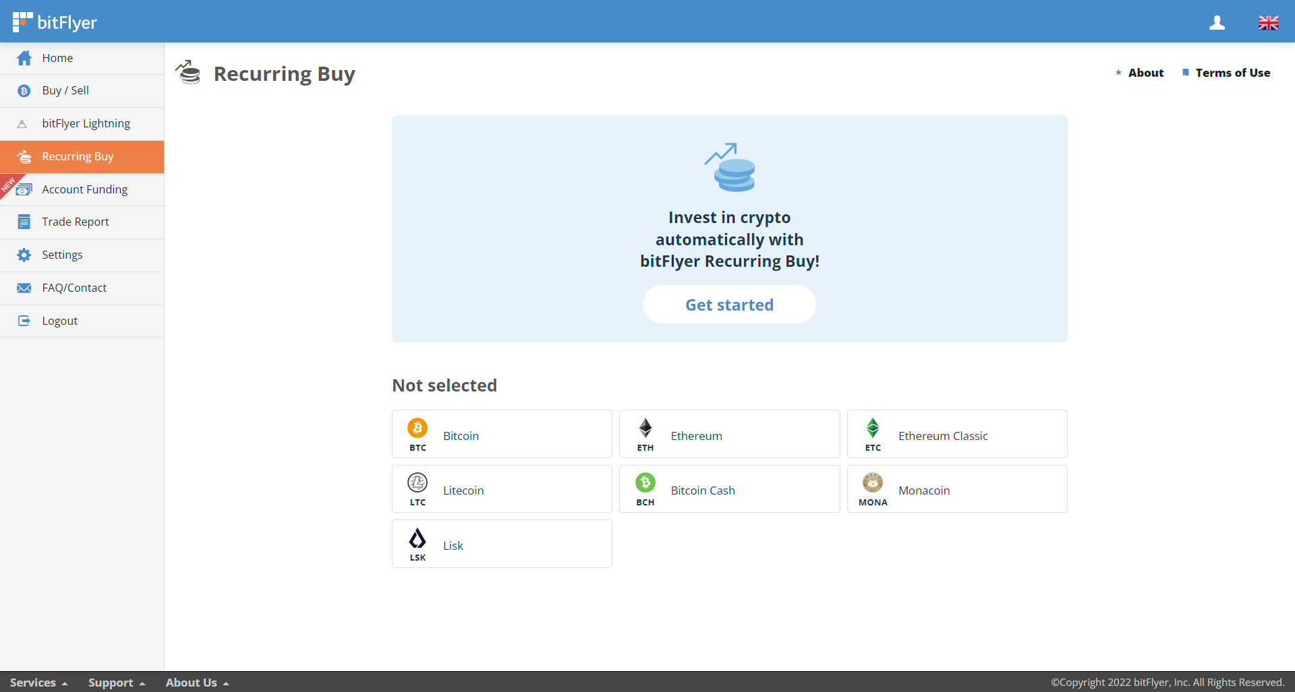The height and width of the screenshot is (692, 1295).
Task: Log out using the Logout item
Action: pyautogui.click(x=82, y=321)
